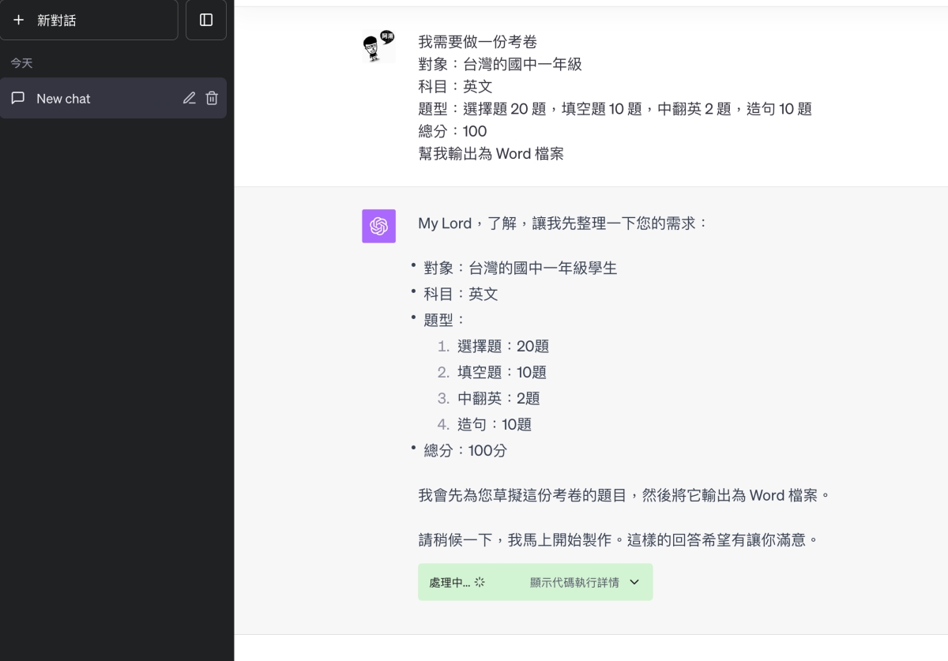
Task: Toggle the sidebar collapse panel icon
Action: pyautogui.click(x=206, y=20)
